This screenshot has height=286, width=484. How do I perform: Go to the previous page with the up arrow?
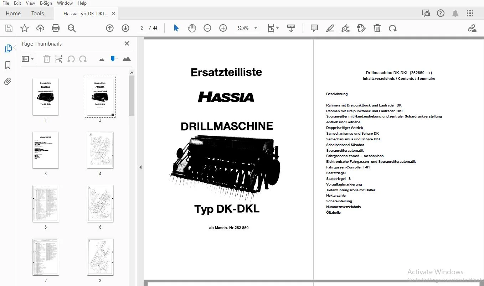coord(110,28)
